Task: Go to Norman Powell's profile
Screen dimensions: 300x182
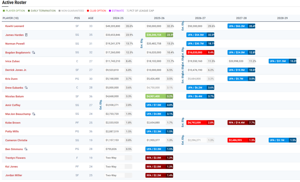Action: click(15, 44)
